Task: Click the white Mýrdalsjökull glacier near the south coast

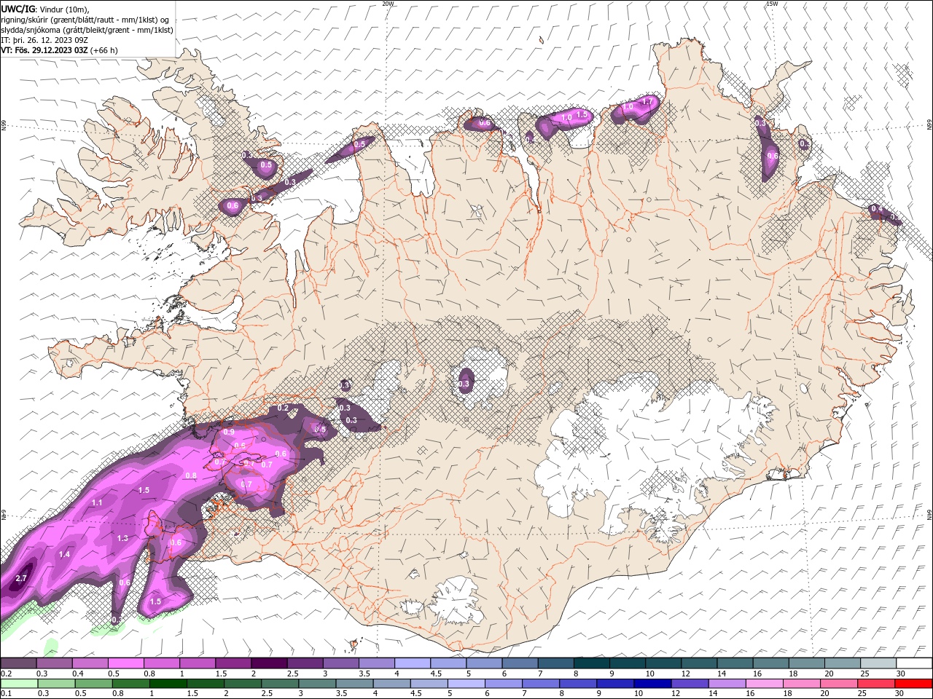Action: point(456,601)
